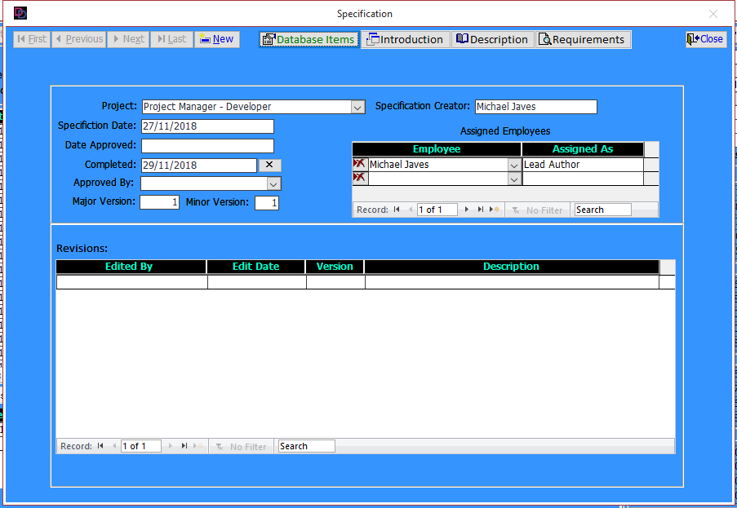
Task: Click the Minor Version field
Action: pos(267,203)
